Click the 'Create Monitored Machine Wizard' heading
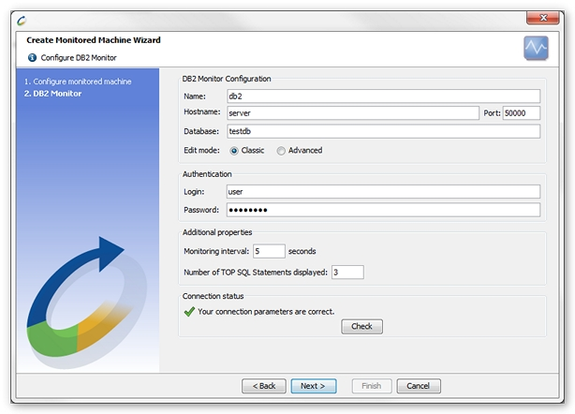Viewport: 575px width, 414px height. [94, 40]
